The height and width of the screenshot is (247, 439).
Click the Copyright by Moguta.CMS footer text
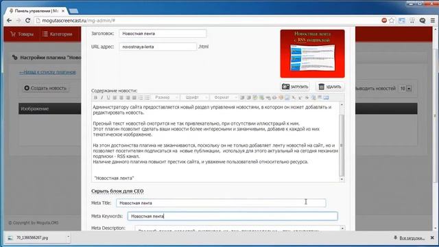34,223
